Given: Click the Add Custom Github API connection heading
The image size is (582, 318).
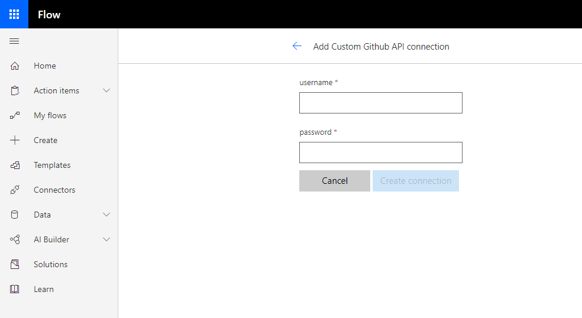Looking at the screenshot, I should coord(381,46).
